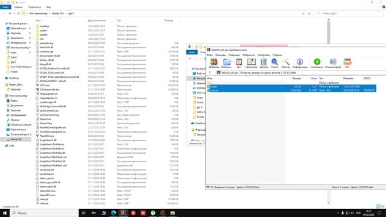Open GTA V Mod Remove in navigation pane

click(x=21, y=67)
